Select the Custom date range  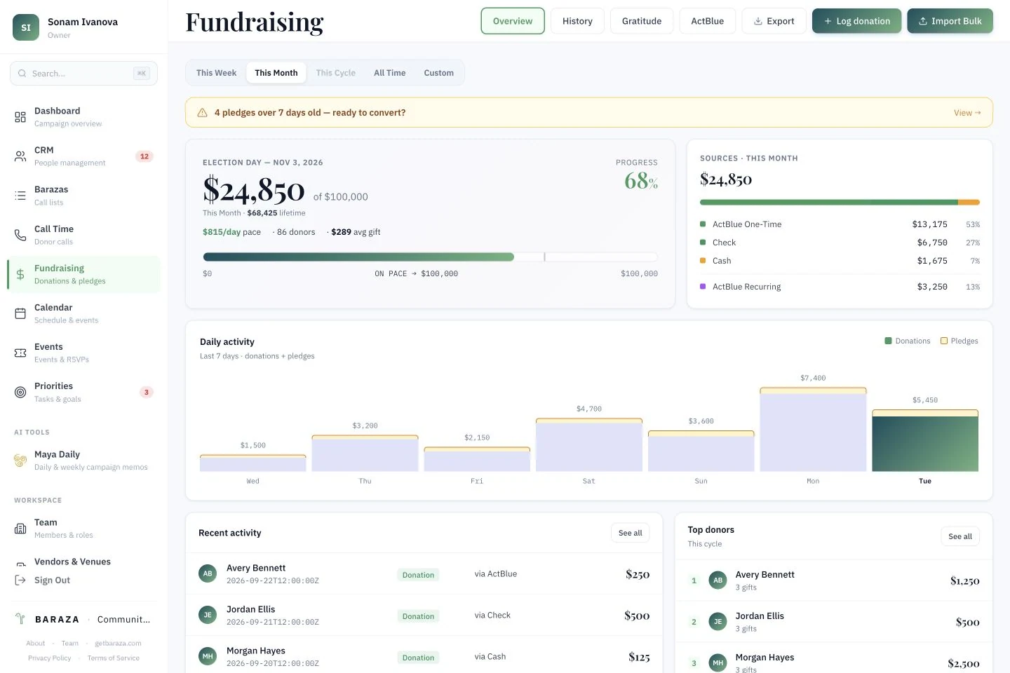439,73
